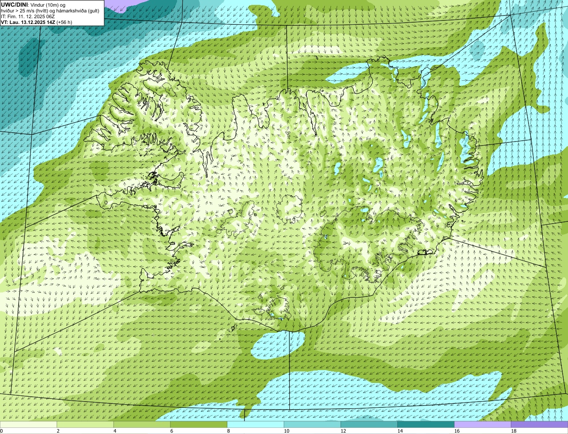
Task: Click the legend tick label 2
Action: (x=58, y=431)
